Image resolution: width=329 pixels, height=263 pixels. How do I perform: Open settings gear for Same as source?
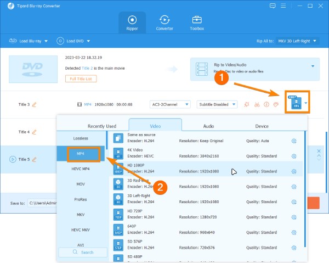coord(294,141)
